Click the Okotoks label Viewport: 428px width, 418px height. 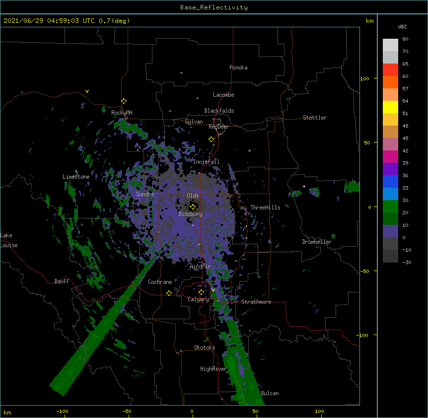205,348
